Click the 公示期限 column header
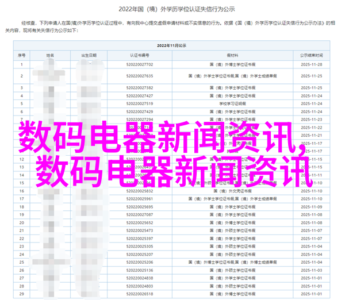Screen dimensions: 345x300 point(312,55)
